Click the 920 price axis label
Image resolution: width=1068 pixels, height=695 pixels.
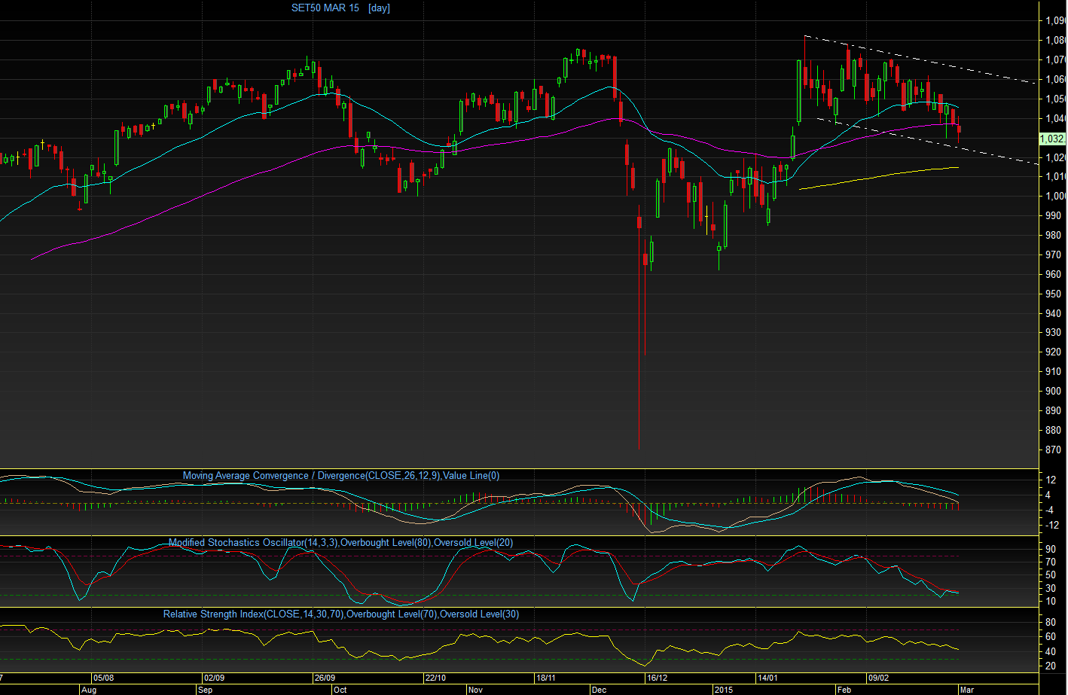[1053, 352]
